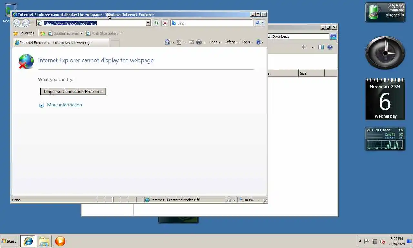Open the Web Slice Gallery link
Viewport: 413px width, 248px height.
click(102, 33)
